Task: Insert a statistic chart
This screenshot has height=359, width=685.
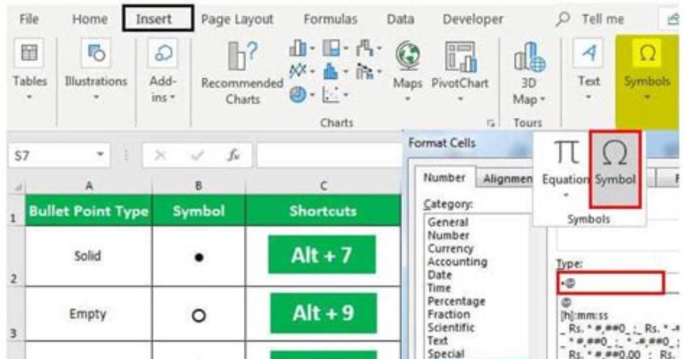Action: click(x=335, y=71)
